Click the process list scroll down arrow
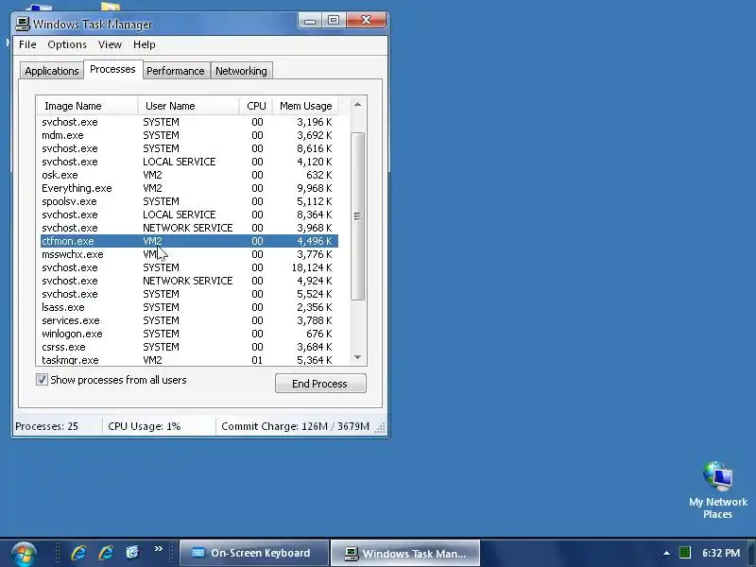The image size is (756, 567). tap(357, 357)
